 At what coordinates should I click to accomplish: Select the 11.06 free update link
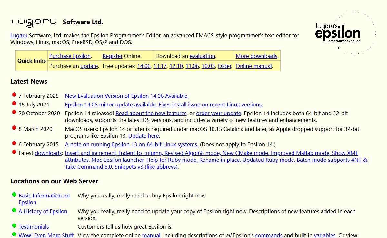click(192, 66)
